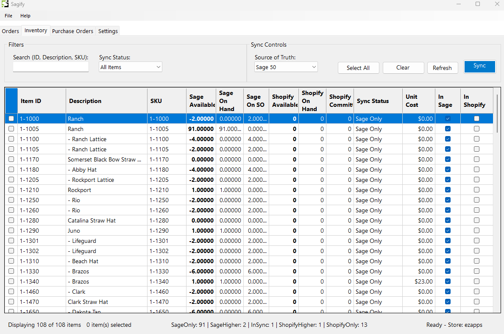Click the 'Juno' description cell
Screen dimensions: 504x334
coord(107,231)
